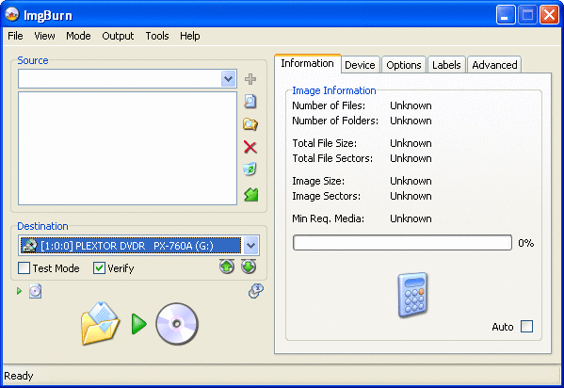This screenshot has height=388, width=564.
Task: Enable the Test Mode checkbox
Action: click(24, 268)
